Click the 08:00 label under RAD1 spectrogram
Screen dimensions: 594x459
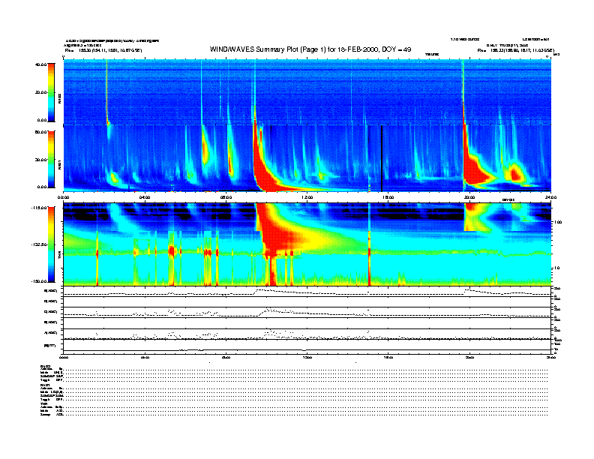coord(226,197)
